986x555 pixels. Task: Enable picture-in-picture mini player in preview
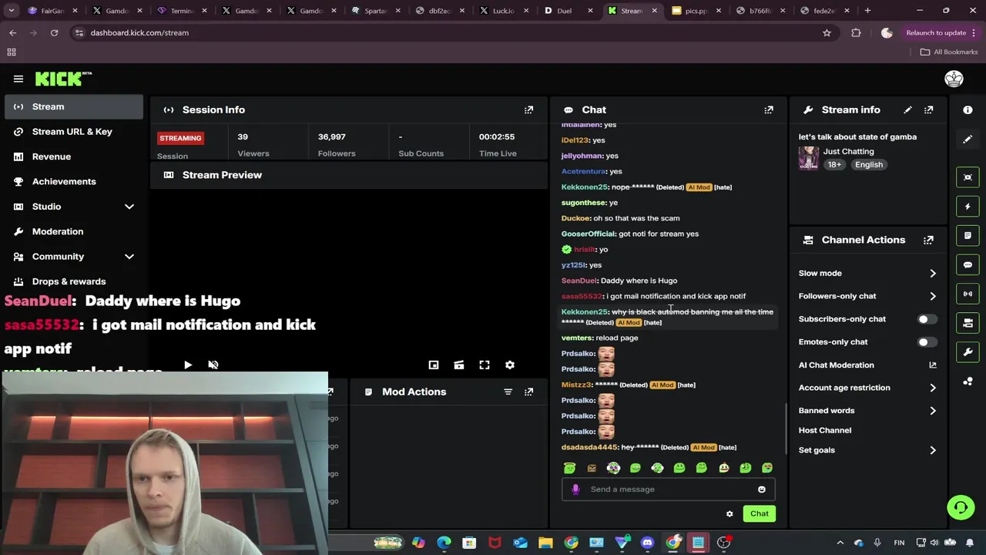click(434, 365)
